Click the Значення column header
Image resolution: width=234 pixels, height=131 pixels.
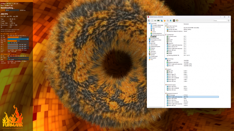click(186, 24)
